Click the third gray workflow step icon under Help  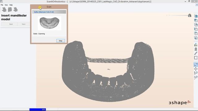click(x=15, y=10)
